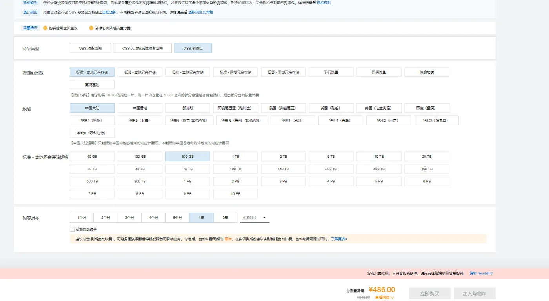549x301 pixels.
Task: Set purchase duration to 1年
Action: tap(201, 218)
